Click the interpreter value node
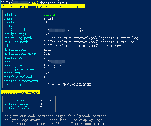The width and height of the screenshot is (151, 126). click(47, 50)
